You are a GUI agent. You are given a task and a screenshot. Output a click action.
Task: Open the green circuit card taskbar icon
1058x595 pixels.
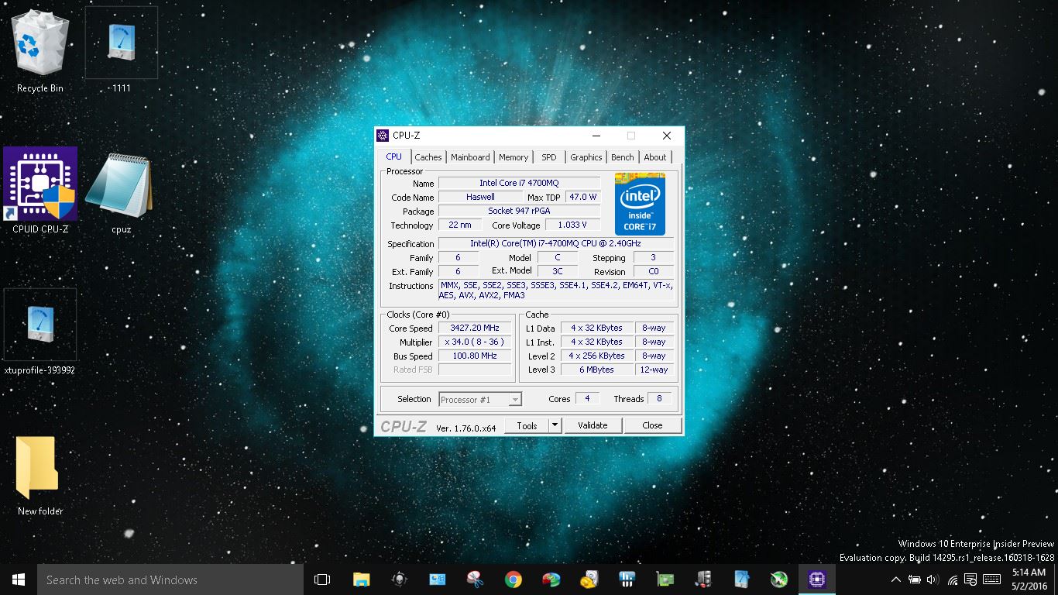[665, 580]
